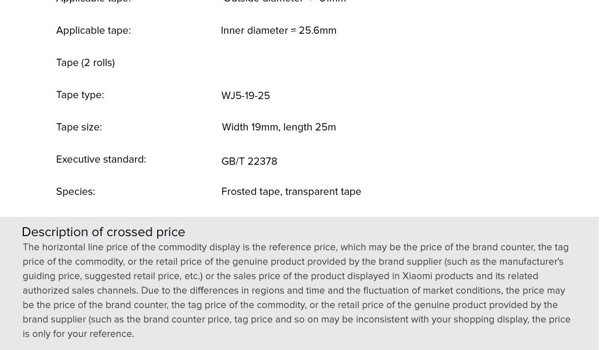Select the WJ5-19-25 tape type value
The image size is (600, 350).
click(x=246, y=96)
